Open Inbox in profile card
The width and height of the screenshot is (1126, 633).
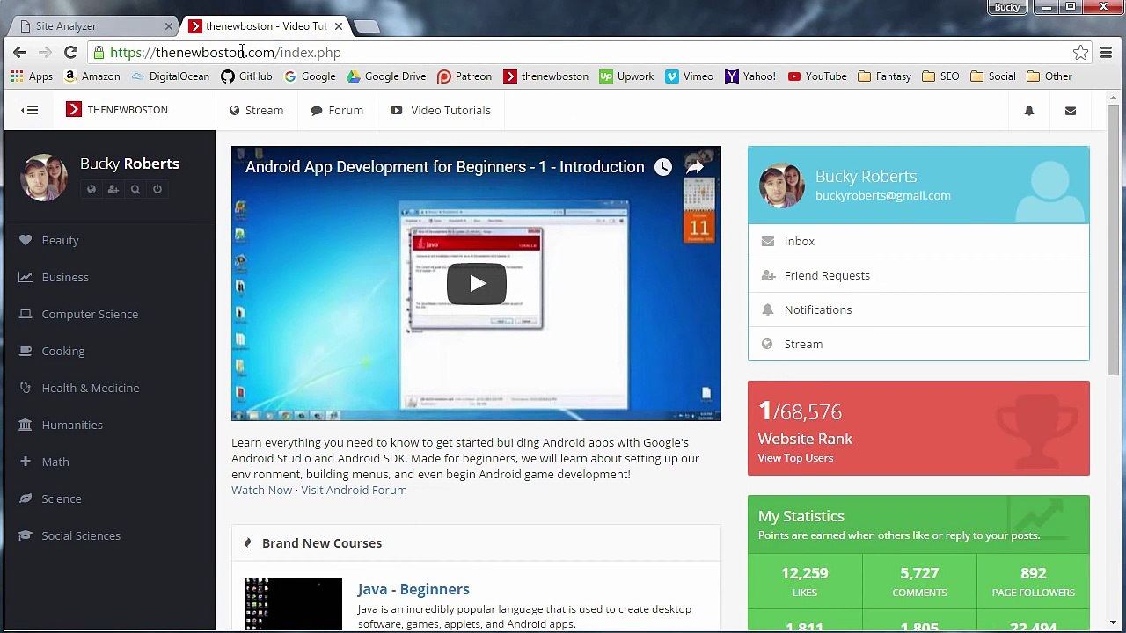click(x=918, y=241)
